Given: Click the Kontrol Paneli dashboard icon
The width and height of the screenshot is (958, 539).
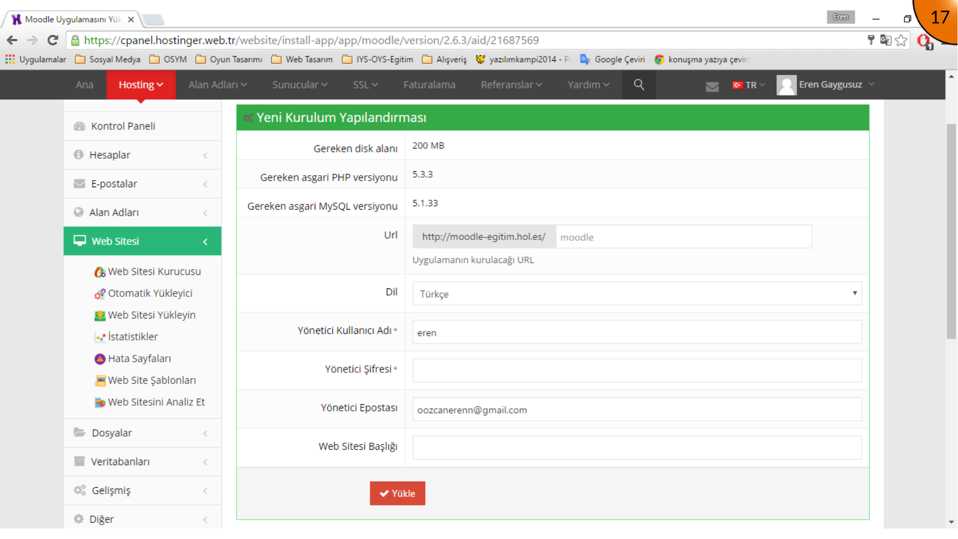Looking at the screenshot, I should coord(79,126).
